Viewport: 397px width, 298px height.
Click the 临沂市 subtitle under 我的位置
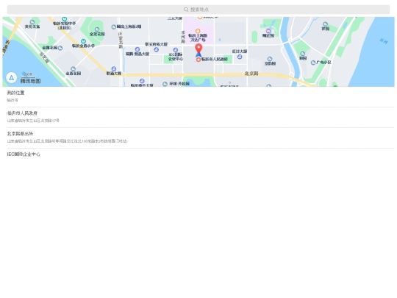12,100
